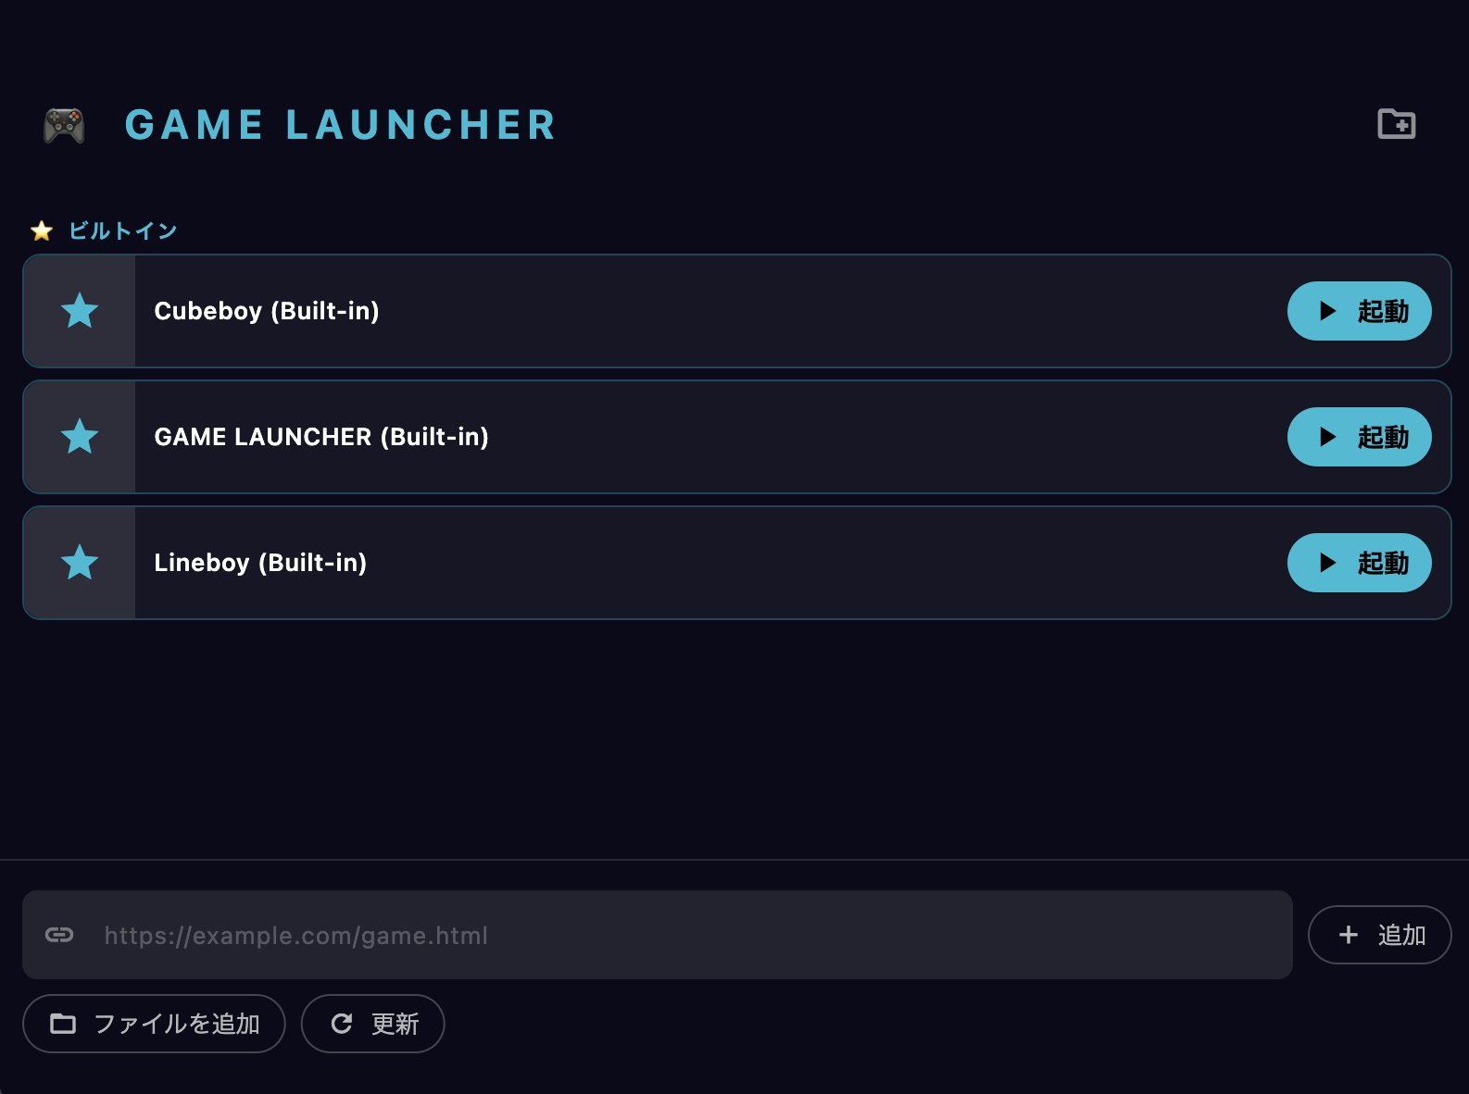Click the GAME LAUNCHER (Built-in) entry name
This screenshot has width=1469, height=1094.
point(321,437)
